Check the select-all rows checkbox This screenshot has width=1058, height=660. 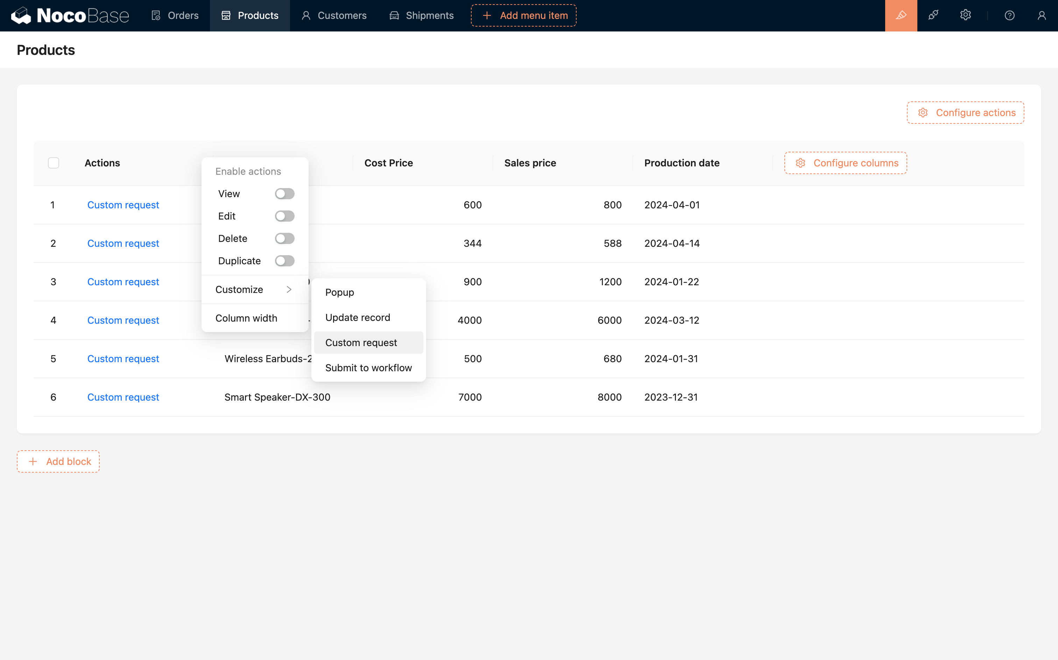pos(53,163)
